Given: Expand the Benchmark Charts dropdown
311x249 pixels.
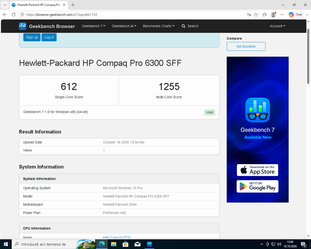Looking at the screenshot, I should click(159, 26).
